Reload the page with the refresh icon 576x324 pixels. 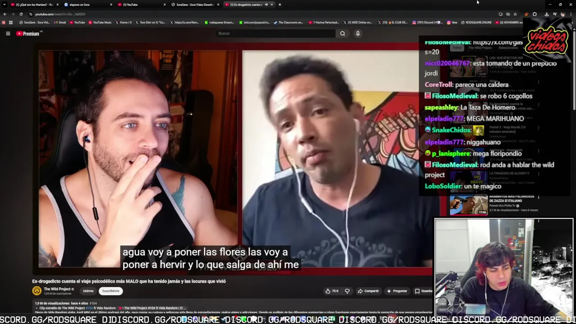pos(21,14)
